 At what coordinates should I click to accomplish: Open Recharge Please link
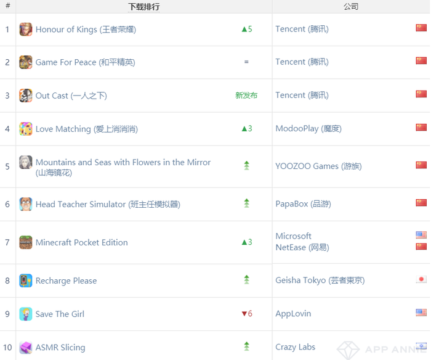tap(66, 280)
